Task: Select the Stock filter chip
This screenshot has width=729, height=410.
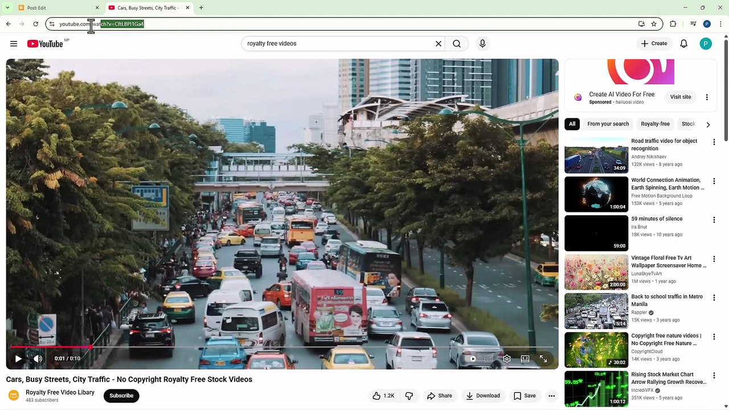Action: (x=688, y=124)
